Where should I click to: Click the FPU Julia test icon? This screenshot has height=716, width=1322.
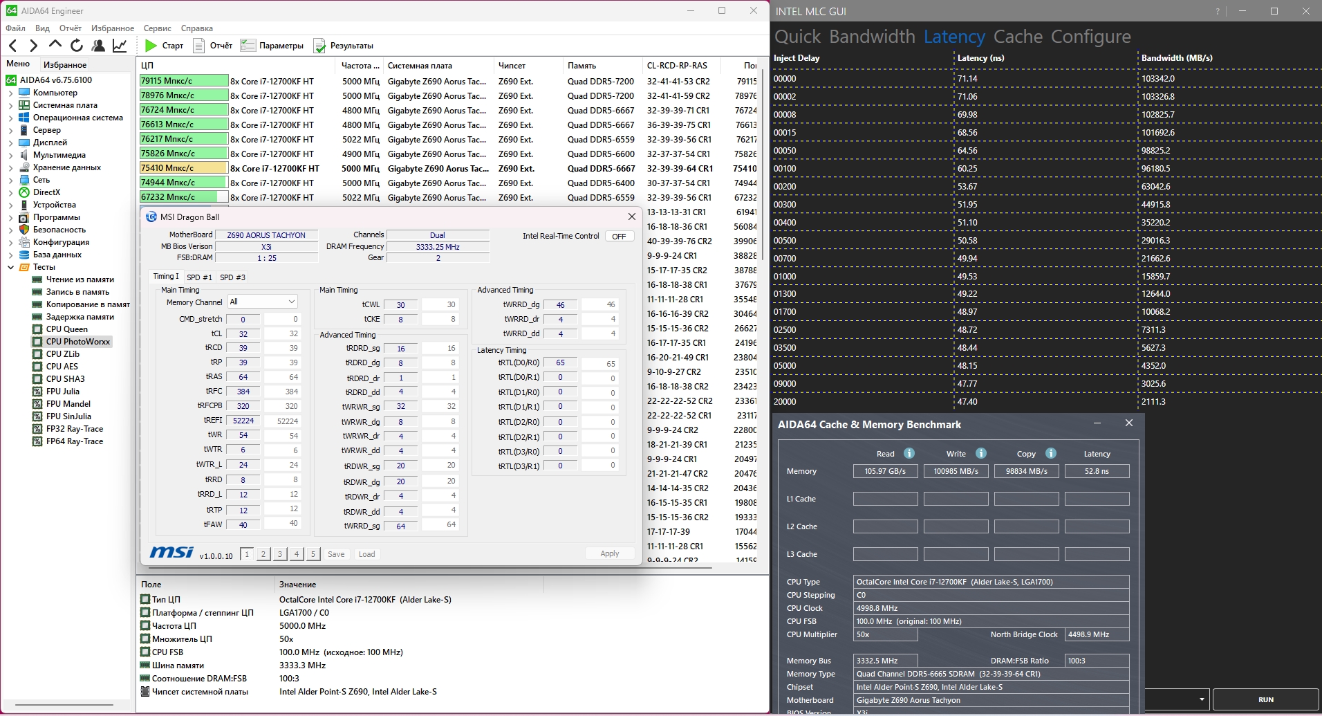pyautogui.click(x=37, y=392)
